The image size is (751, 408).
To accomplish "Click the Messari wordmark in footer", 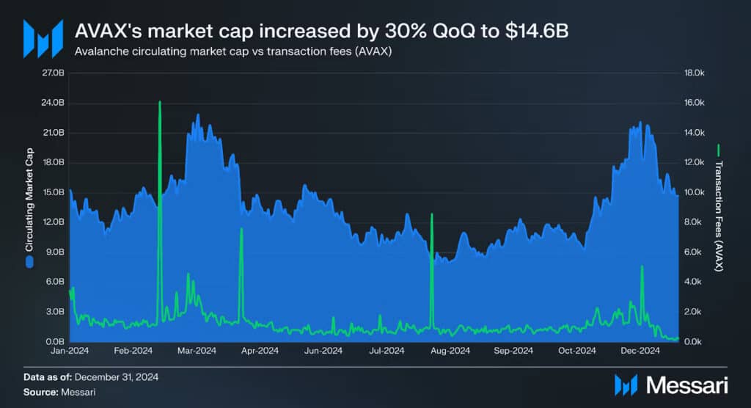I will click(686, 385).
